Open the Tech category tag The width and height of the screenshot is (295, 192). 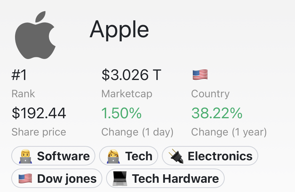[129, 156]
